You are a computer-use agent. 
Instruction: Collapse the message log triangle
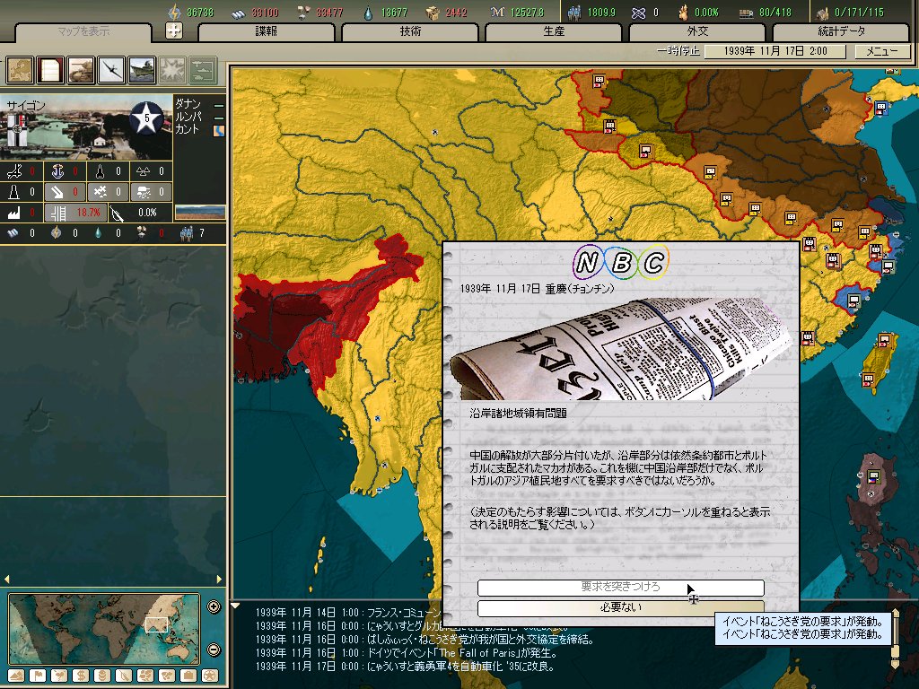[x=235, y=606]
